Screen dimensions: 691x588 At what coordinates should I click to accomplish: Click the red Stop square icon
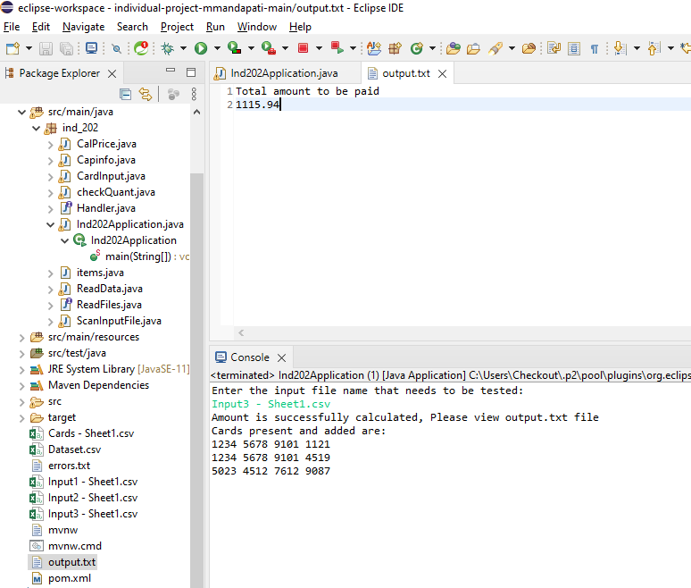click(303, 48)
